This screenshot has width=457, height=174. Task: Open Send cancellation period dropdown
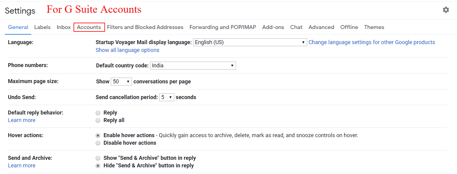pos(166,97)
